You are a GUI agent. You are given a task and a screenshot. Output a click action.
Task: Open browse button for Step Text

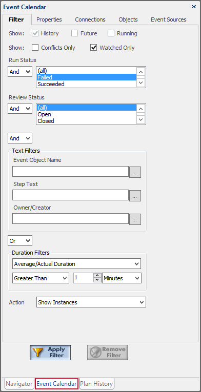pyautogui.click(x=135, y=196)
